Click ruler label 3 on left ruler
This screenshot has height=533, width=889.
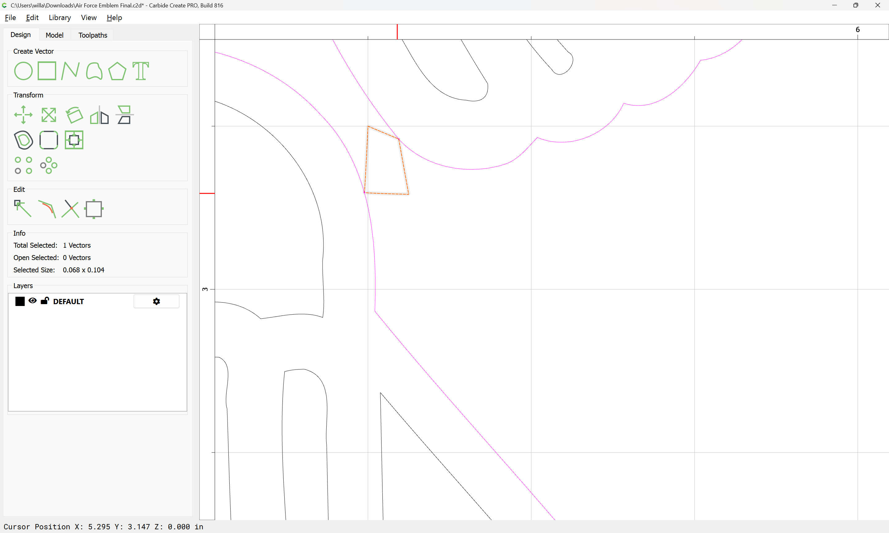(x=205, y=289)
